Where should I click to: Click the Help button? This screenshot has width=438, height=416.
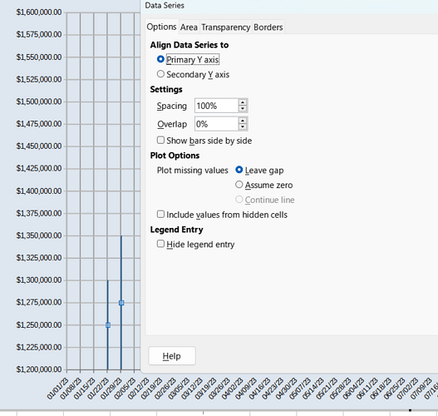172,356
